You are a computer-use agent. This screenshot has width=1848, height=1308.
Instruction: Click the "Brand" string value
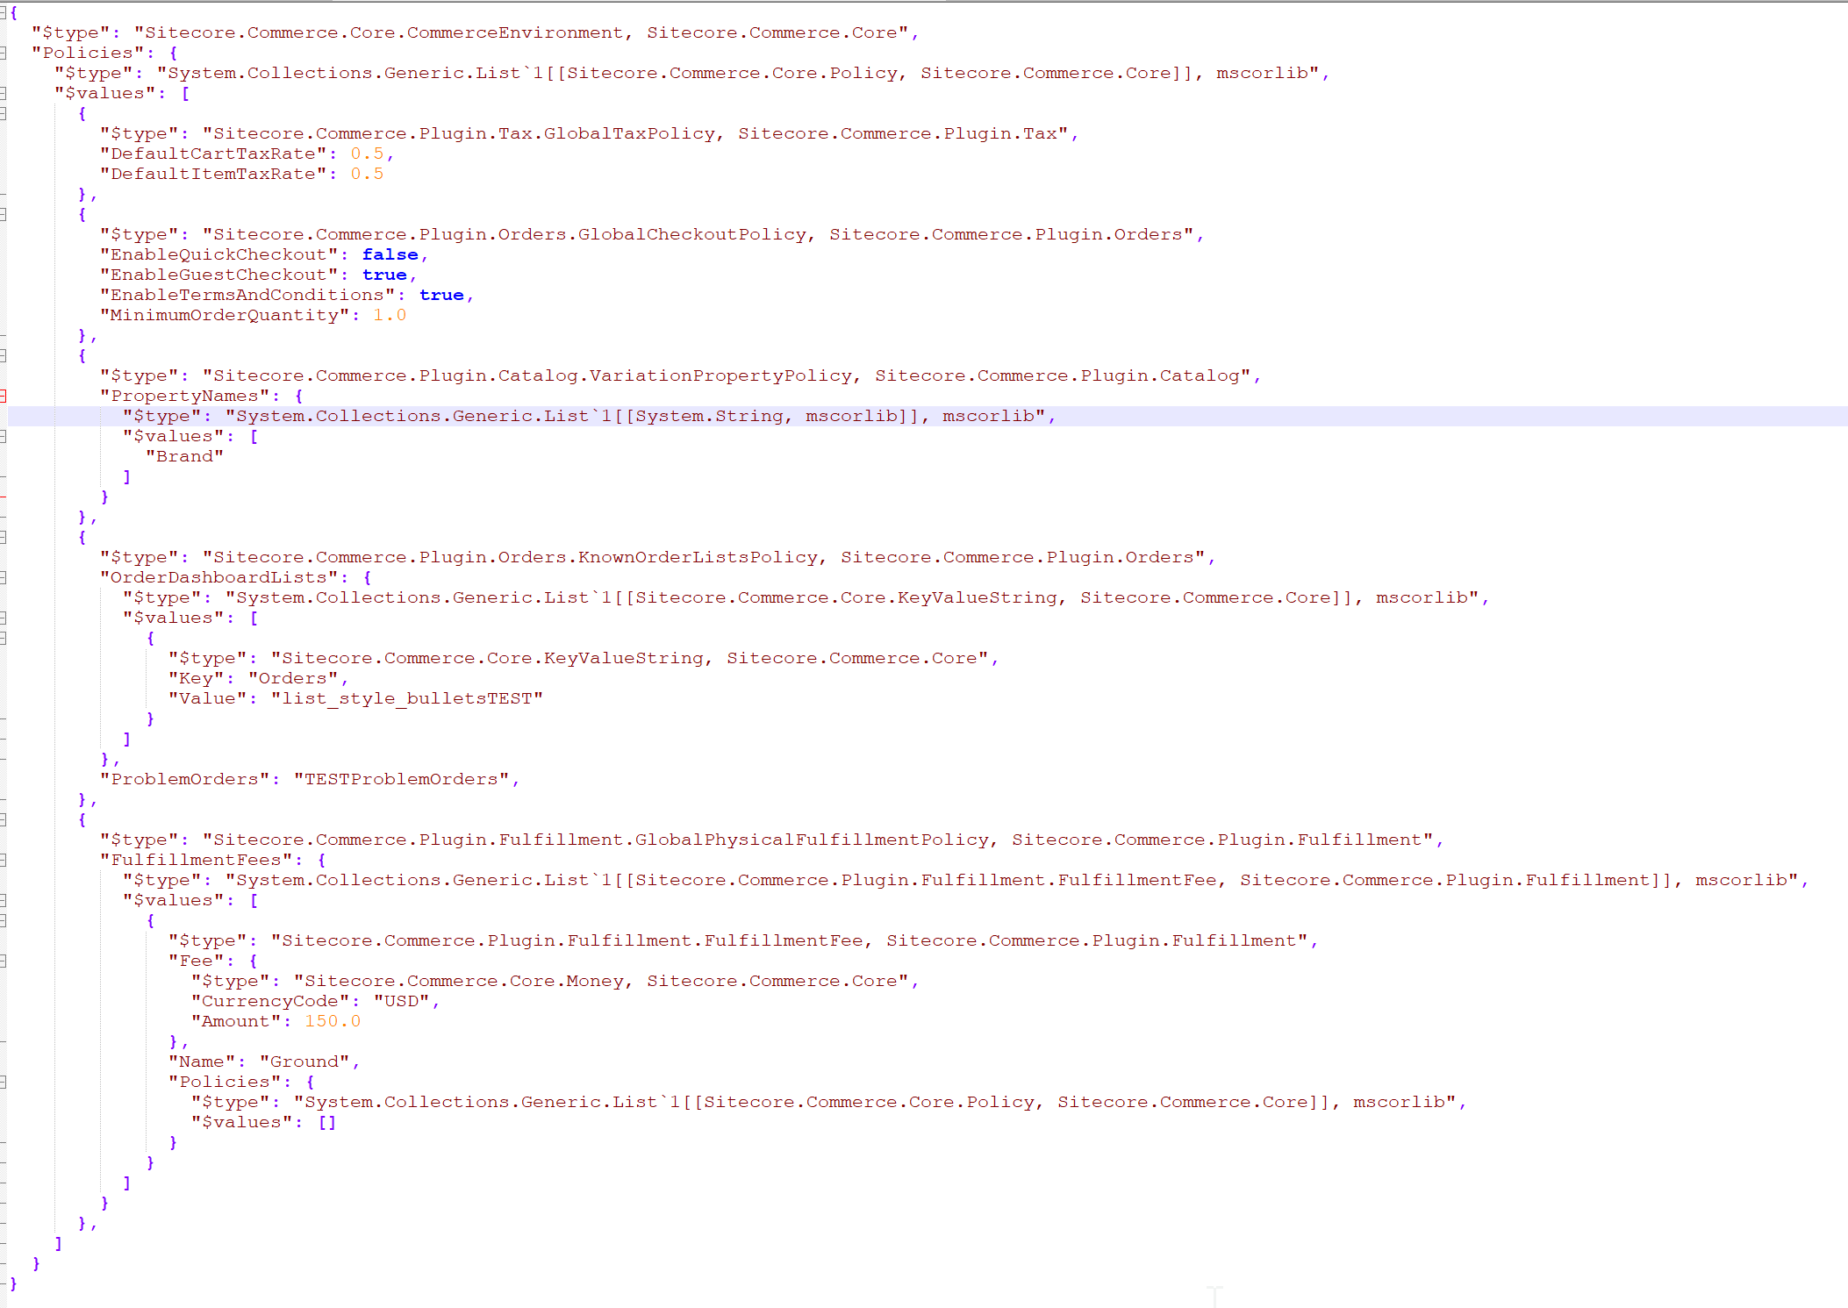coord(185,456)
